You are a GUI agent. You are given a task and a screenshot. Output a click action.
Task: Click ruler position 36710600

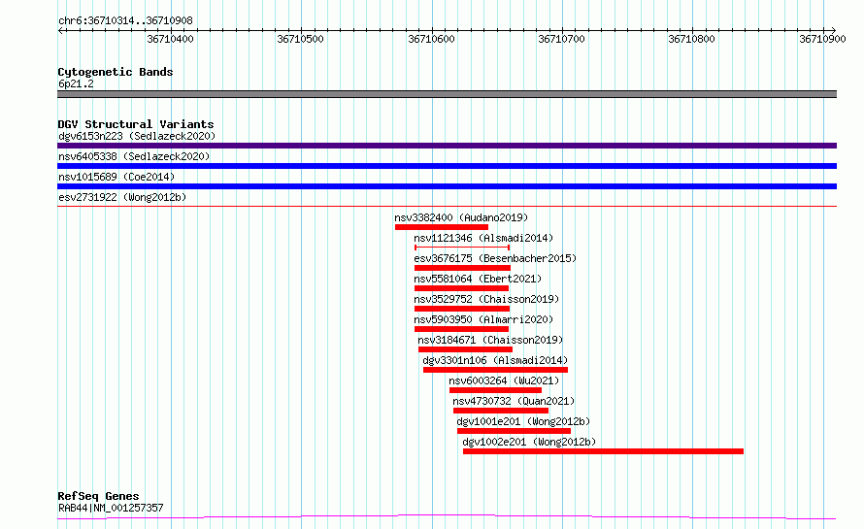(431, 39)
